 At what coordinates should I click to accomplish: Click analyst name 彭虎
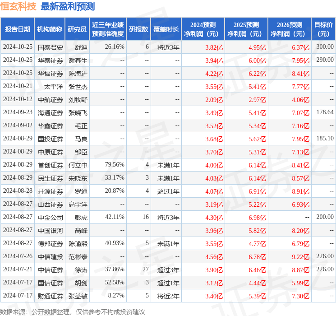[81, 218]
